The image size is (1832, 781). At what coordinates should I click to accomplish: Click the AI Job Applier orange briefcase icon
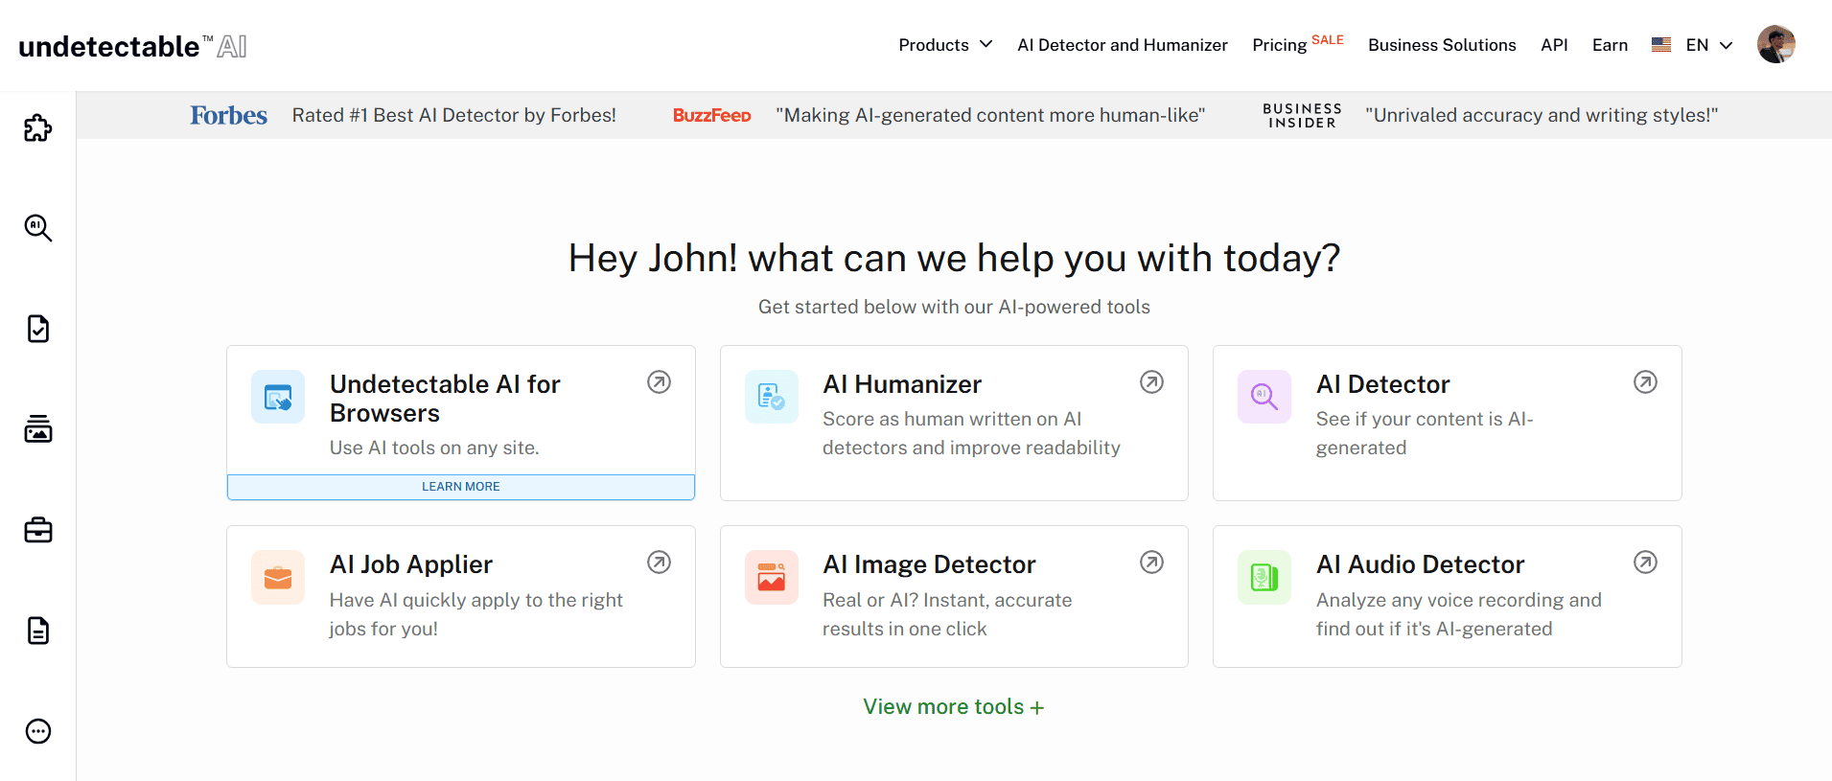tap(278, 577)
